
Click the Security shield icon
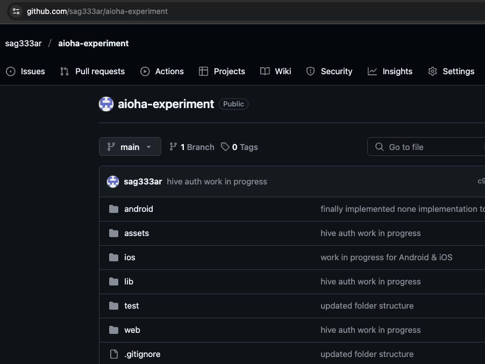click(310, 72)
